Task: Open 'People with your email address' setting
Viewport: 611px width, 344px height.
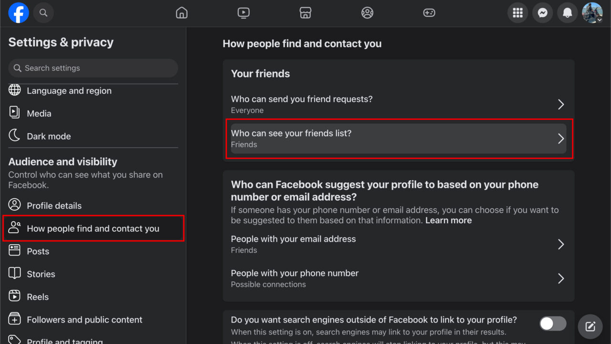Action: (x=398, y=244)
